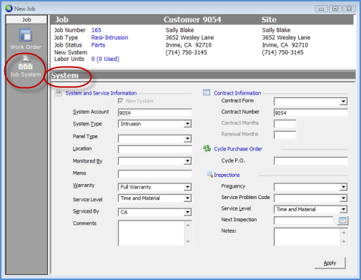Click the Comments scrollbar down arrow
361x280 pixels.
(x=188, y=241)
